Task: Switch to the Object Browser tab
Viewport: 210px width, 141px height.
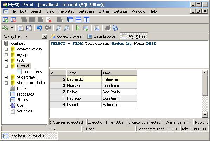Action: (x=67, y=36)
